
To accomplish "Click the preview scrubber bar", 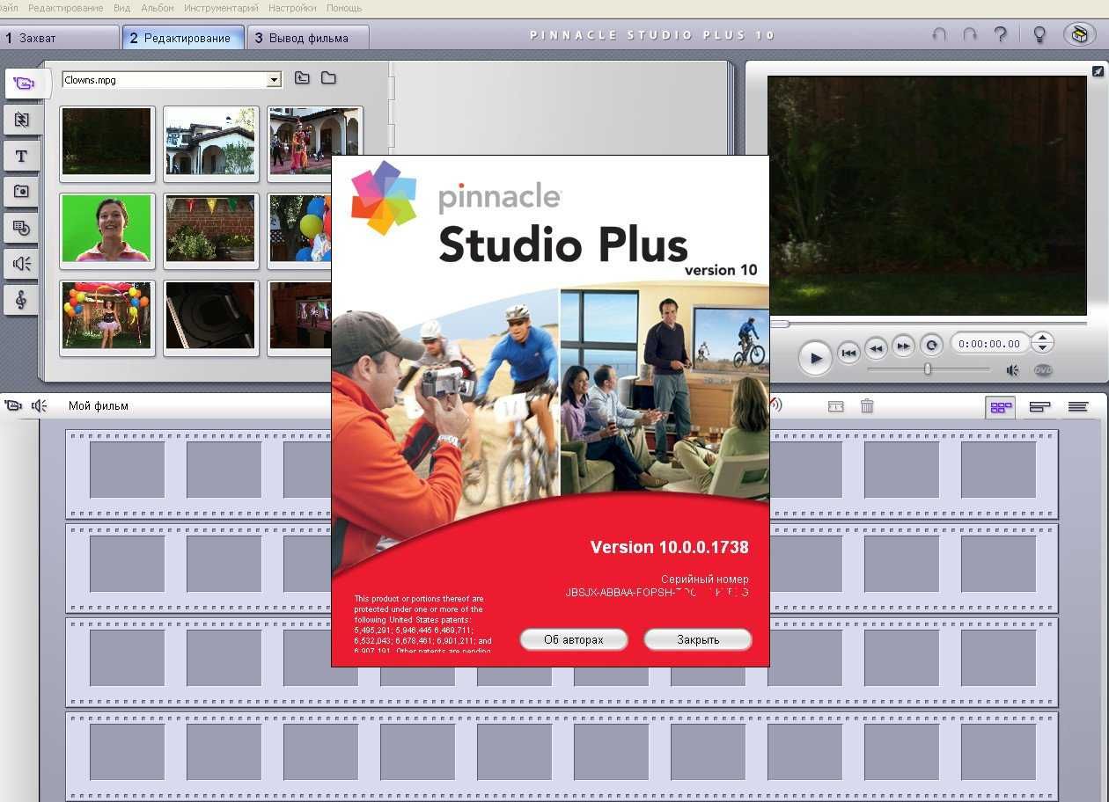I will 928,324.
